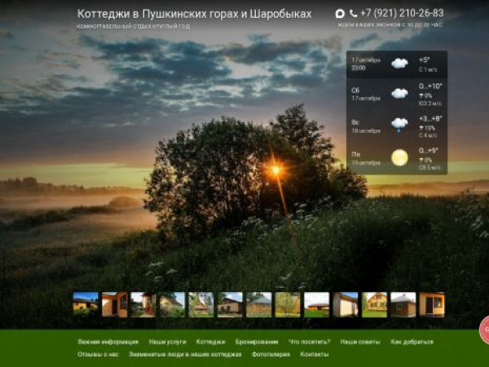489x367 pixels.
Task: Open the last cottage thumbnail in the strip
Action: point(432,304)
